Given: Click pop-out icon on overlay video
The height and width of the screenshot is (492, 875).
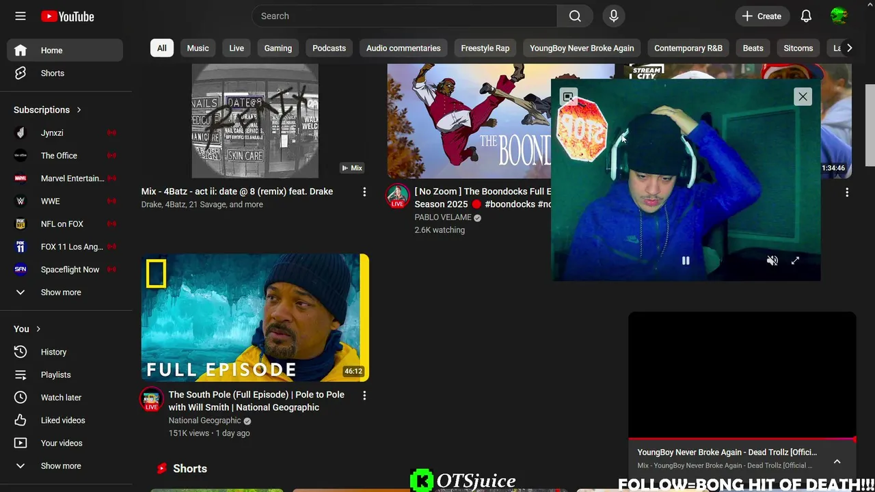Looking at the screenshot, I should click(568, 97).
